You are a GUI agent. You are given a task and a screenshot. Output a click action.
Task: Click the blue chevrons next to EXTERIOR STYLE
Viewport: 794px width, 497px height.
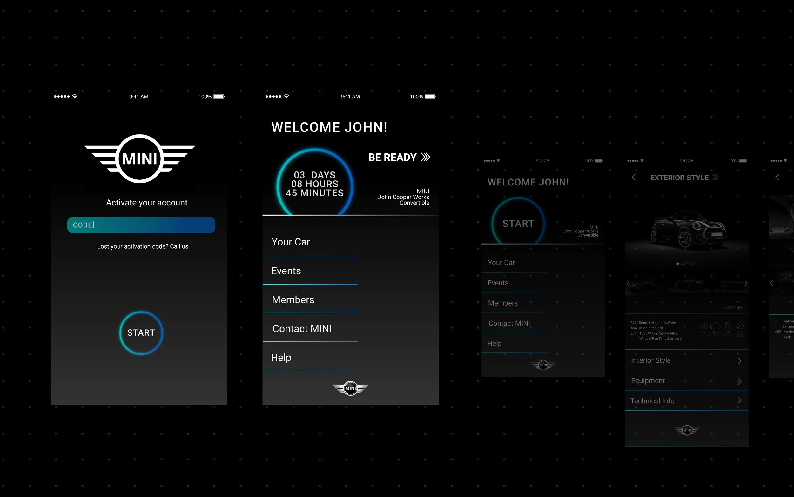pos(716,178)
